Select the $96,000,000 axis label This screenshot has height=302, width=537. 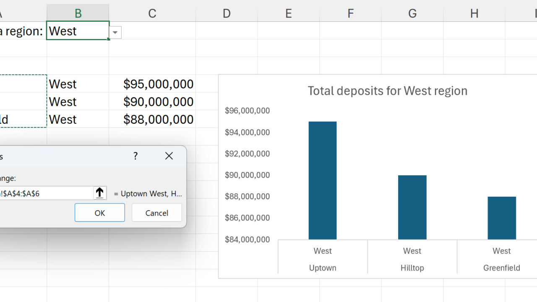click(x=247, y=111)
